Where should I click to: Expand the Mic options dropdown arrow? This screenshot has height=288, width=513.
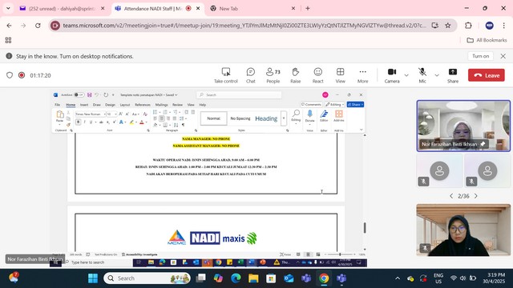point(437,75)
